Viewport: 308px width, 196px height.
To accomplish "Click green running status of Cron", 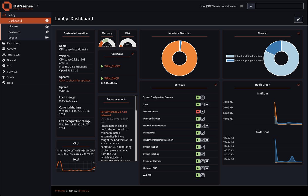I will [x=198, y=104].
